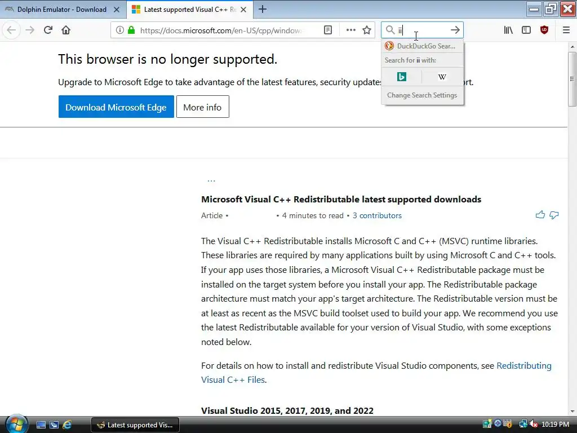
Task: Toggle reader view icon in address bar
Action: pyautogui.click(x=328, y=30)
